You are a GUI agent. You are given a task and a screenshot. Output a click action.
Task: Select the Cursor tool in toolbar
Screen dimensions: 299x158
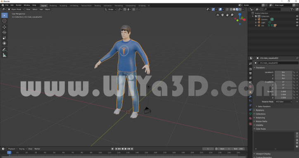(x=5, y=21)
